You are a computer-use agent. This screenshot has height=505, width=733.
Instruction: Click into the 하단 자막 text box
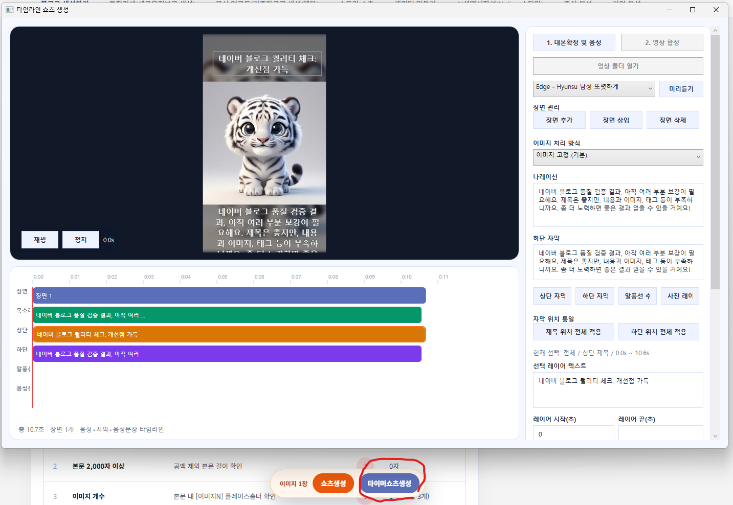(618, 262)
